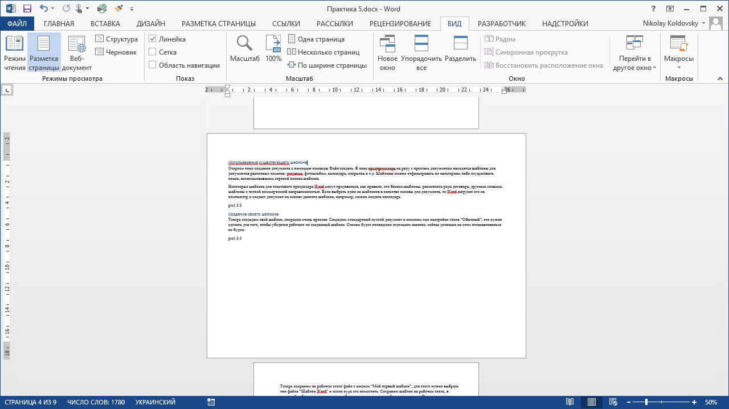This screenshot has height=409, width=729.
Task: Click zoom in plus button
Action: click(x=694, y=402)
